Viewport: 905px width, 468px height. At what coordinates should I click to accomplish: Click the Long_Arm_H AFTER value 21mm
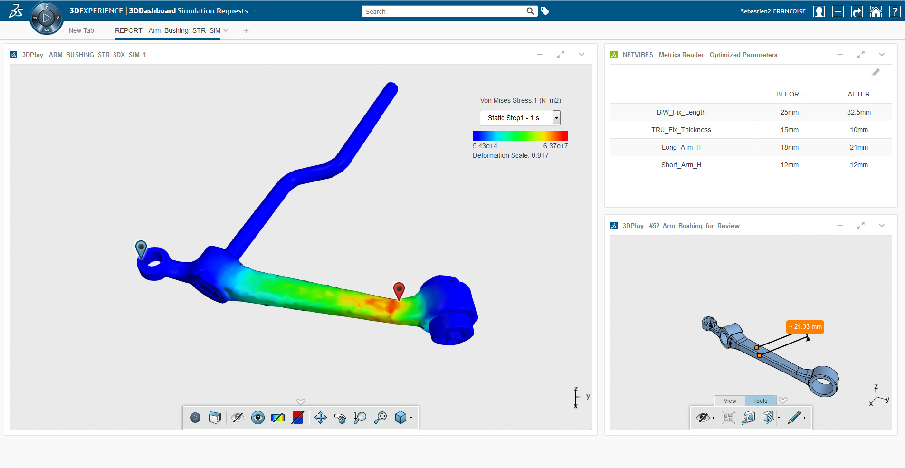point(859,147)
